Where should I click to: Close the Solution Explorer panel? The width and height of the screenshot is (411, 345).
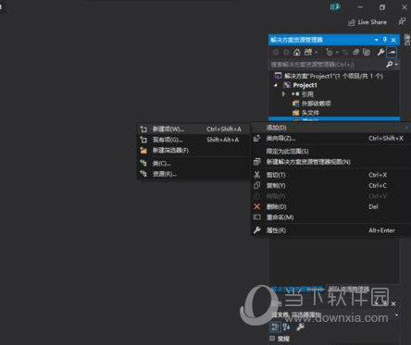pyautogui.click(x=393, y=40)
